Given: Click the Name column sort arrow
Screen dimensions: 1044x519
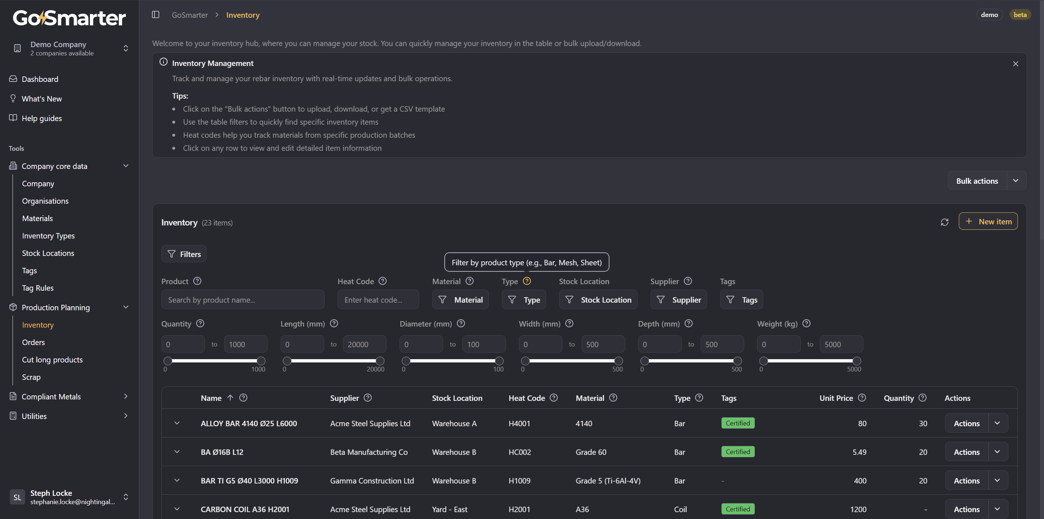Looking at the screenshot, I should tap(230, 398).
